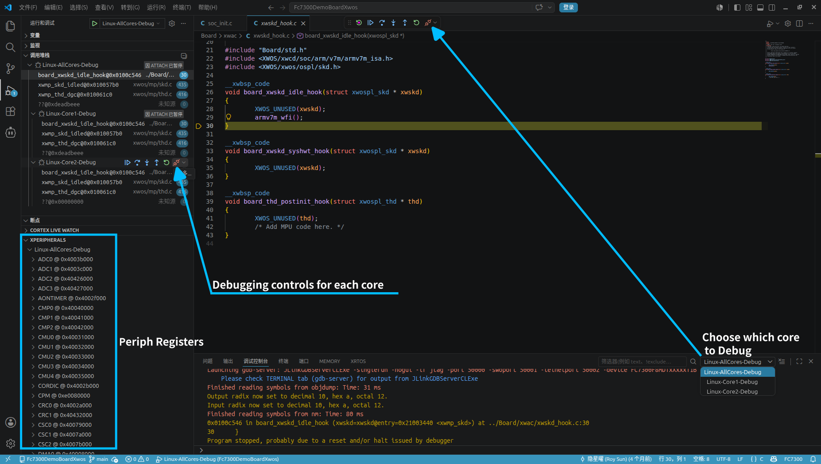Switch to MEMORY panel tab
This screenshot has height=464, width=821.
click(x=329, y=361)
